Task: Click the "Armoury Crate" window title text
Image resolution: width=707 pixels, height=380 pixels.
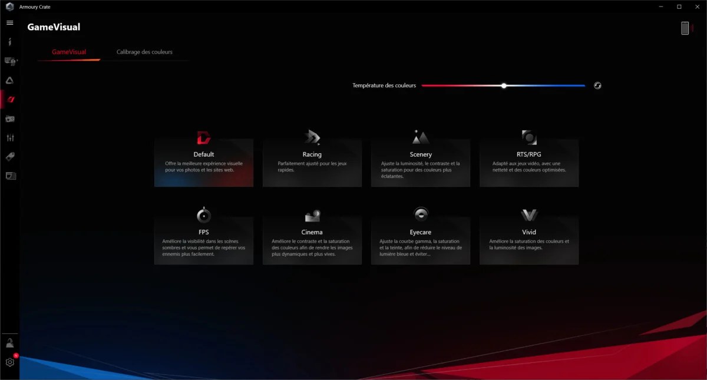Action: coord(35,6)
